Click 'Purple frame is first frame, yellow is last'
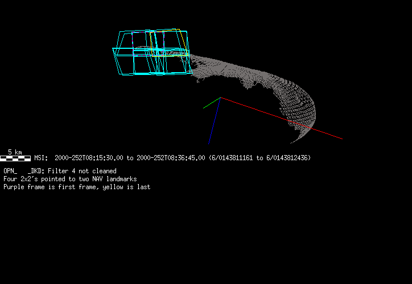Viewport: 412px width, 284px height. point(77,187)
